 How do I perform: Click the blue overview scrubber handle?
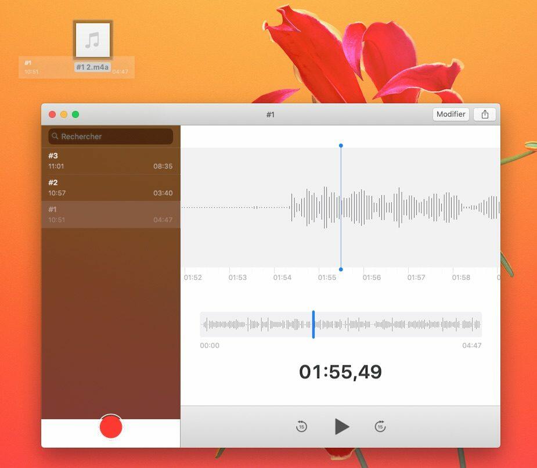(313, 325)
